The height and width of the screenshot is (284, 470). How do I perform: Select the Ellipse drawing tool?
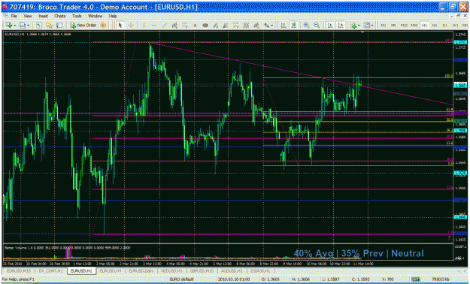coord(205,26)
